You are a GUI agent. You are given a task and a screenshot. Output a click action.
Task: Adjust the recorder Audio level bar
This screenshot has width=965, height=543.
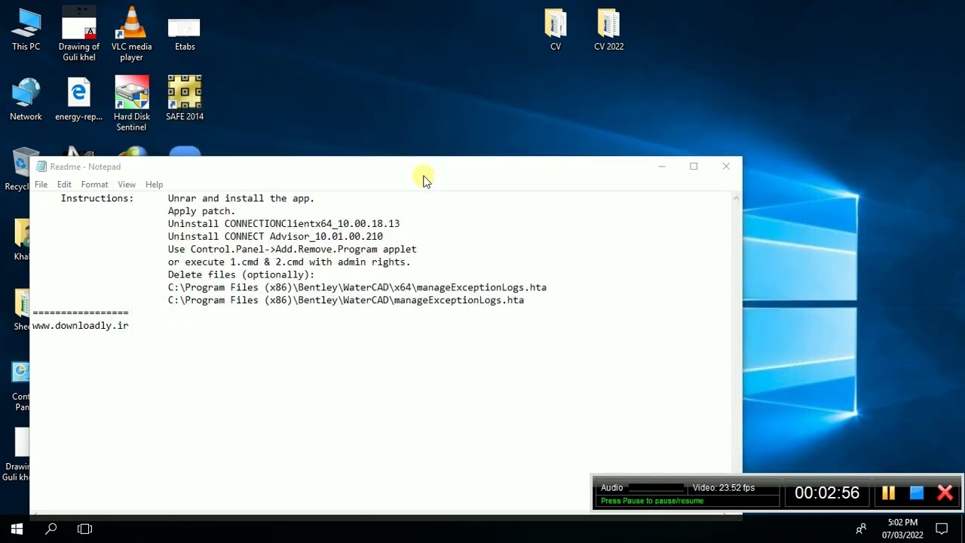tap(656, 488)
